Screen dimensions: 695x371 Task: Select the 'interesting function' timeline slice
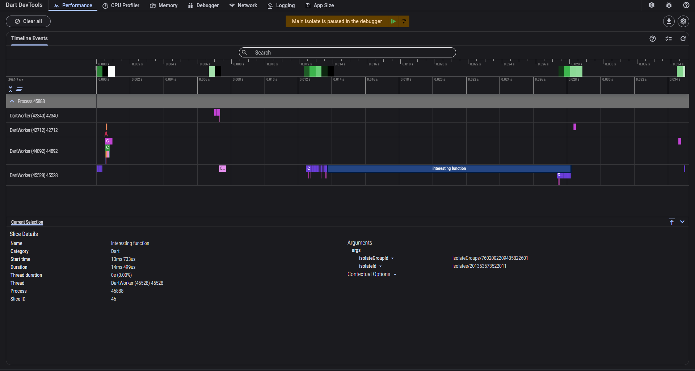(x=449, y=168)
